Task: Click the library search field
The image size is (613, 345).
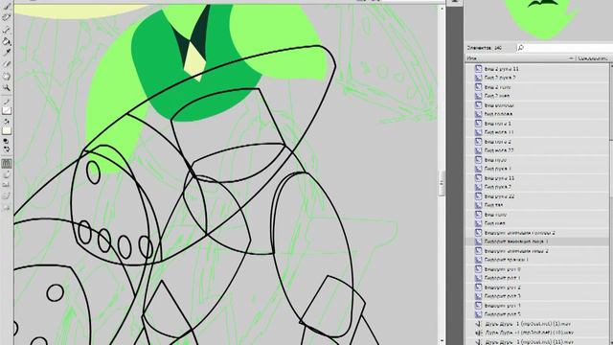Action: [565, 47]
